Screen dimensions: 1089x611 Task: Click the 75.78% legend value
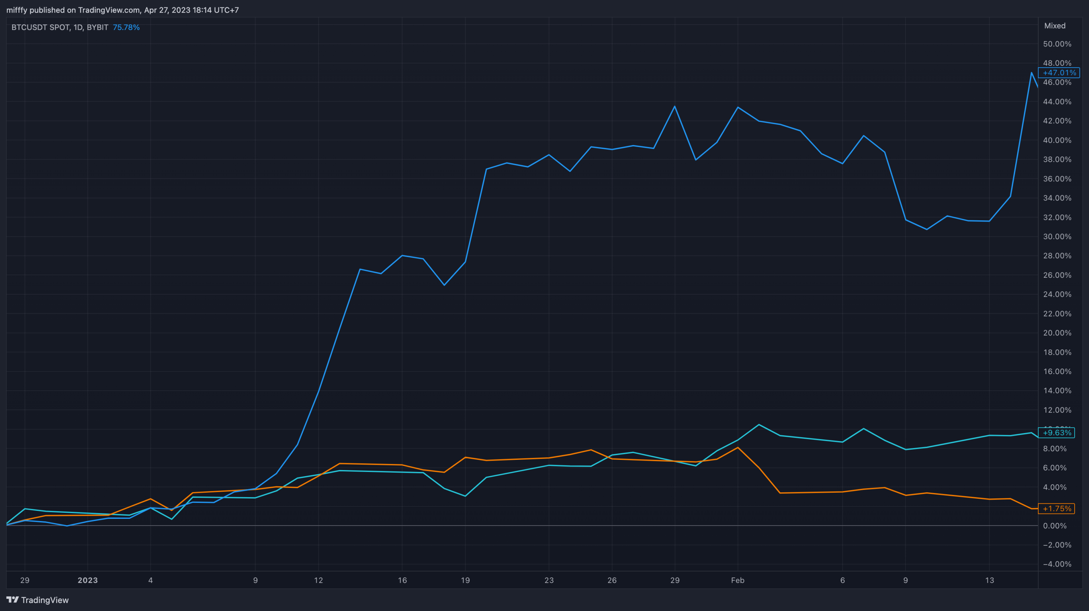coord(126,28)
